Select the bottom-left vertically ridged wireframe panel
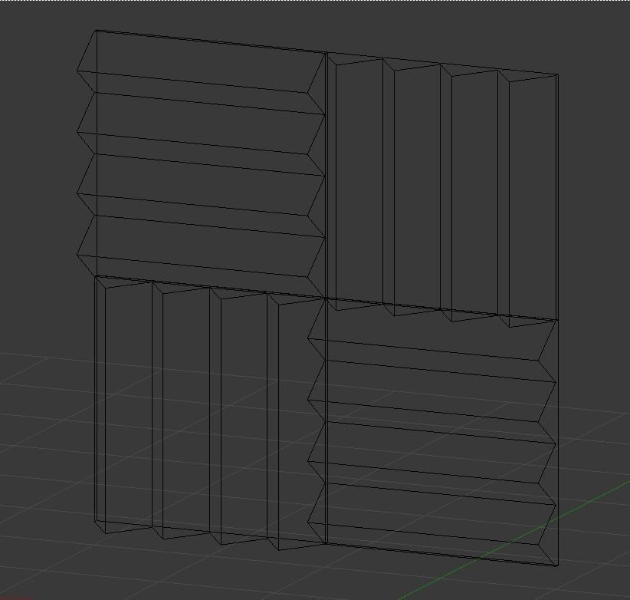Screen dimensions: 630x600 point(210,413)
